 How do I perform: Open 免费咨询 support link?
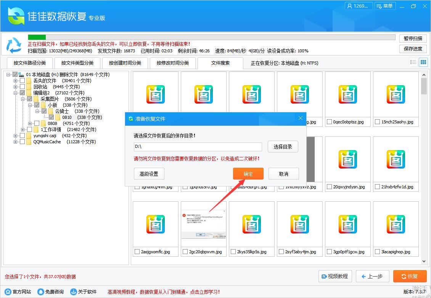point(51,292)
